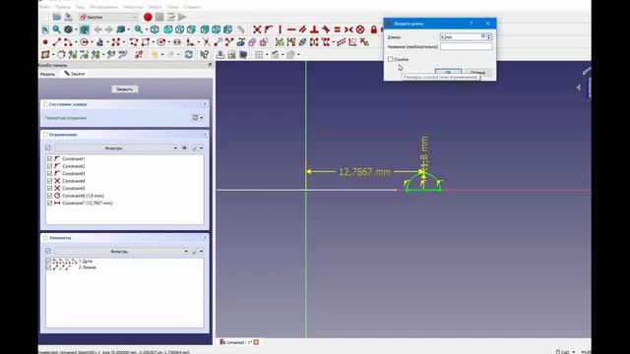630x354 pixels.
Task: Open elements list settings dropdown arrow
Action: 201,252
